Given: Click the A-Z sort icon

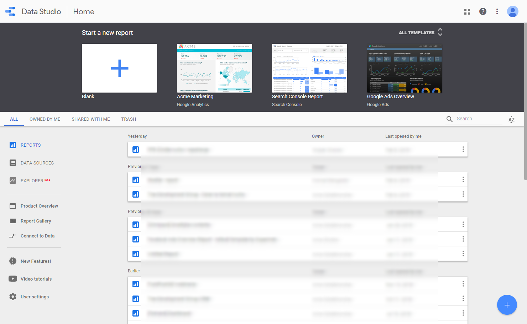Looking at the screenshot, I should click(511, 119).
